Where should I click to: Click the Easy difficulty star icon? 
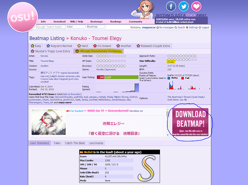tap(33, 46)
